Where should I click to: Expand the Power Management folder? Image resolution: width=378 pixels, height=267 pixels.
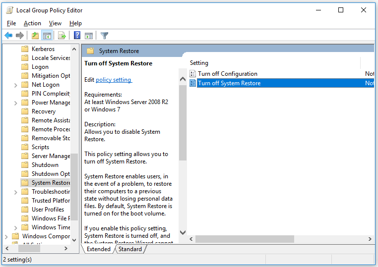pos(16,103)
